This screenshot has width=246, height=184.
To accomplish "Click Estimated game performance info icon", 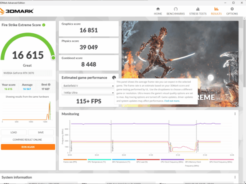I will tap(114, 78).
